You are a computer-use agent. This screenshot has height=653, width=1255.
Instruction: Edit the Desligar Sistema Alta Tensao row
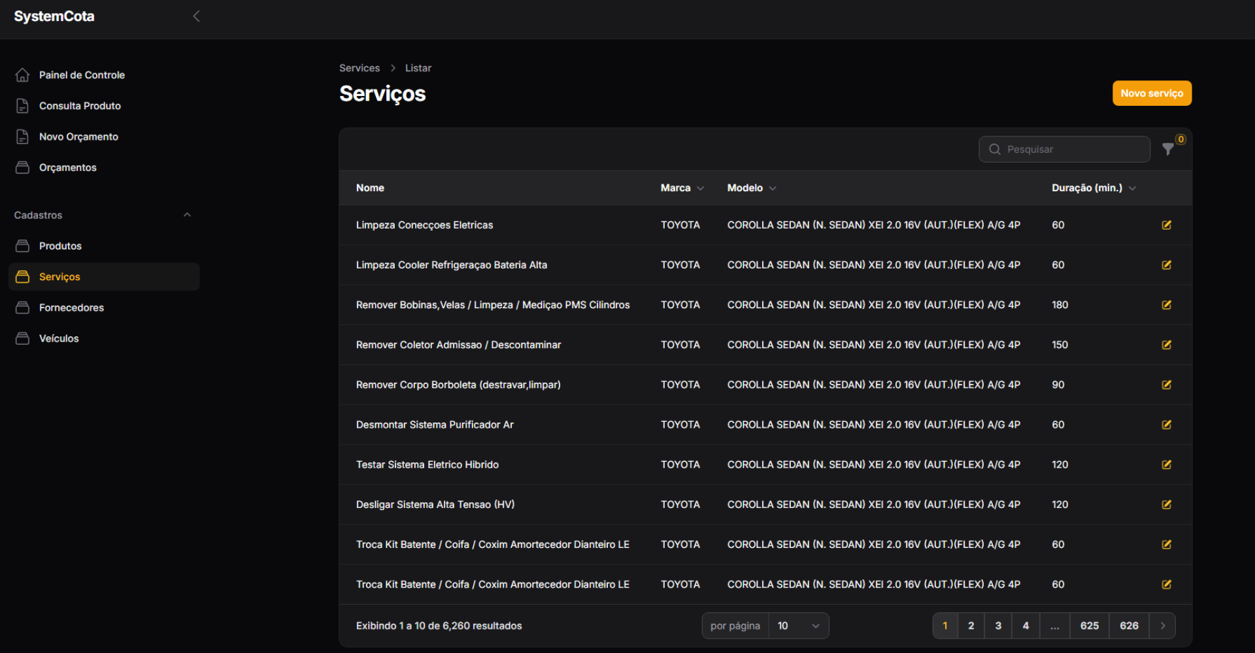click(x=1166, y=505)
